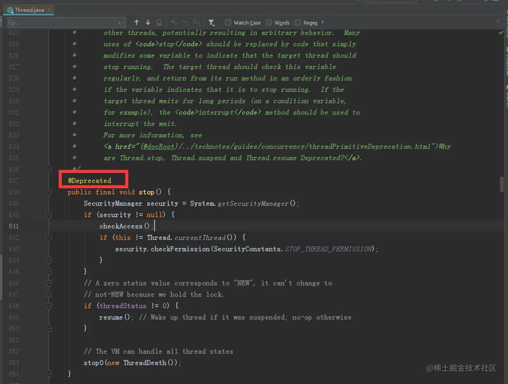The width and height of the screenshot is (508, 384).
Task: Click fold end marker at line 845
Action: point(49,271)
